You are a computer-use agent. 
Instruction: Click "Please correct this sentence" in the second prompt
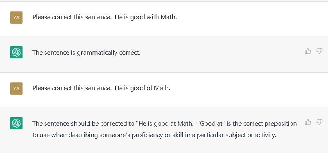72,88
